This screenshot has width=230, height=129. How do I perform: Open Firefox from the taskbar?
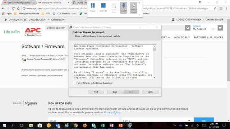(x=85, y=125)
